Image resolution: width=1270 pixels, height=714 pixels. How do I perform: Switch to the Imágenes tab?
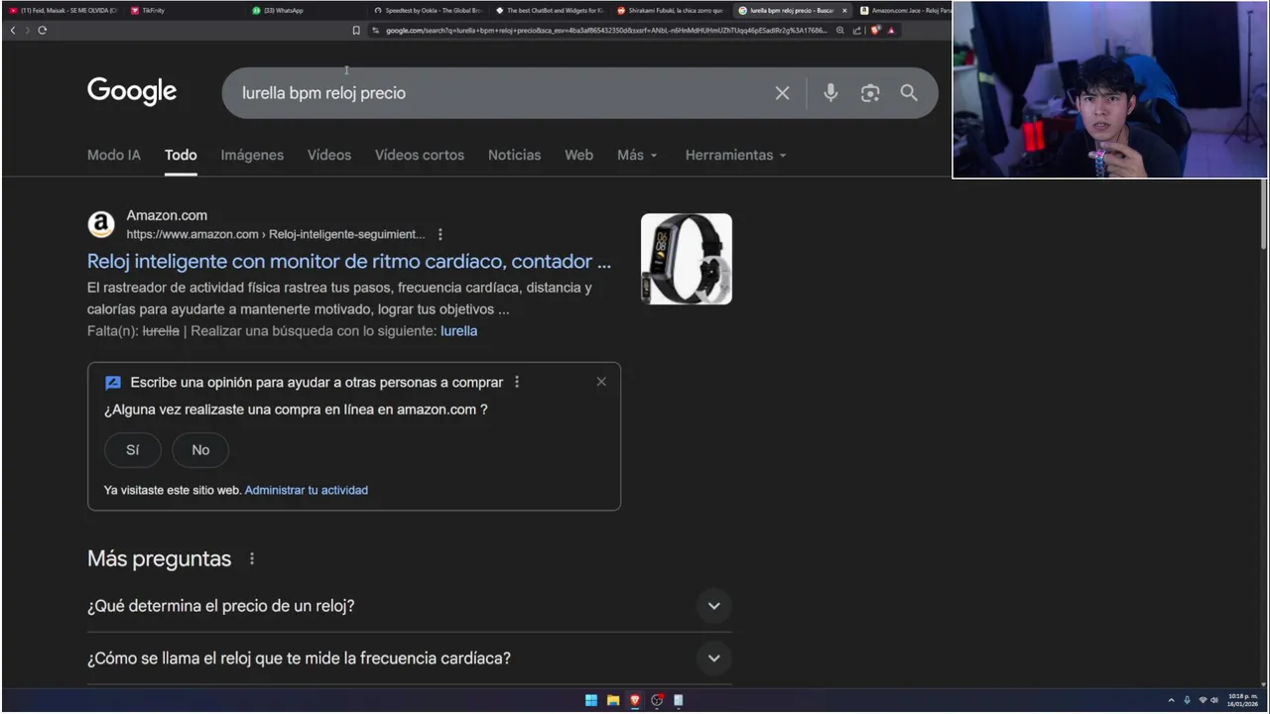pos(252,155)
